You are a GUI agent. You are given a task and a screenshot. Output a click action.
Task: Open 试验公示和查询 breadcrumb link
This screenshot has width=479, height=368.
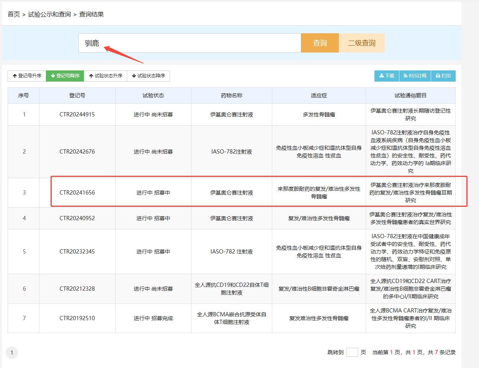[x=49, y=14]
